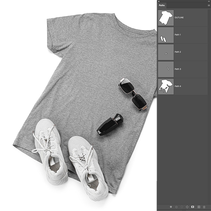Viewport: 211px width, 211px height.
Task: Switch to the Paths tab
Action: [x=162, y=5]
